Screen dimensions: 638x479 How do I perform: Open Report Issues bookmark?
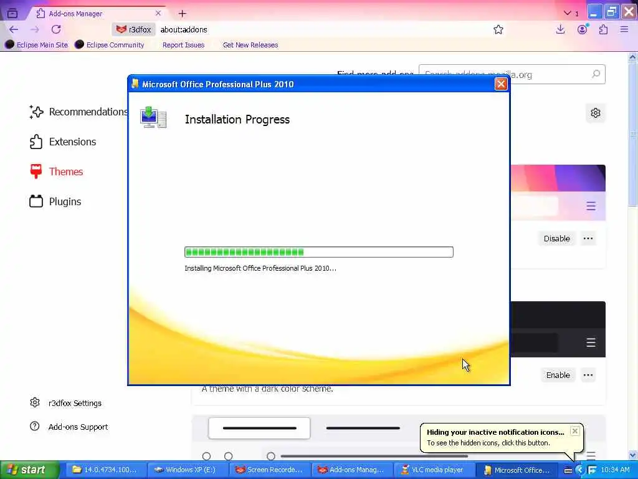[x=183, y=45]
